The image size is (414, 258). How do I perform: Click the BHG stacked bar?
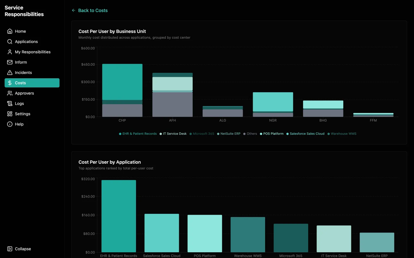[323, 109]
